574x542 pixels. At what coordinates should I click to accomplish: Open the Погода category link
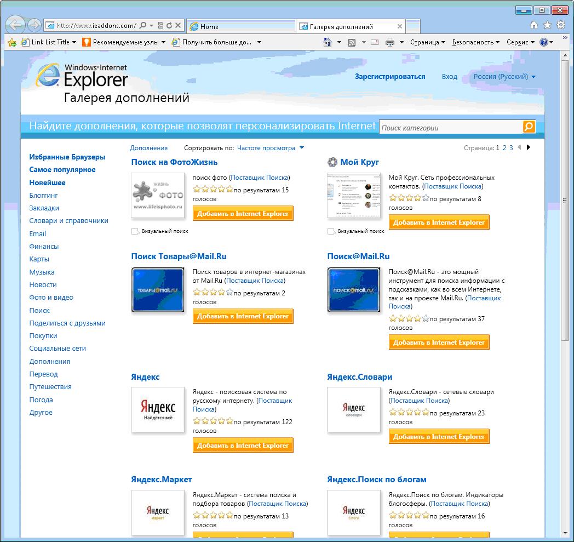point(41,400)
